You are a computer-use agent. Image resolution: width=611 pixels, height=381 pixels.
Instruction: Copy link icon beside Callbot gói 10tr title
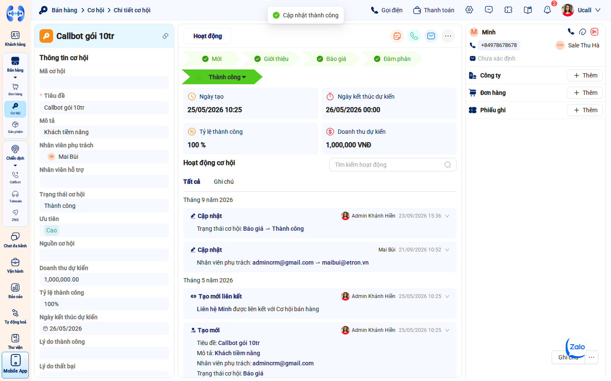click(x=165, y=36)
